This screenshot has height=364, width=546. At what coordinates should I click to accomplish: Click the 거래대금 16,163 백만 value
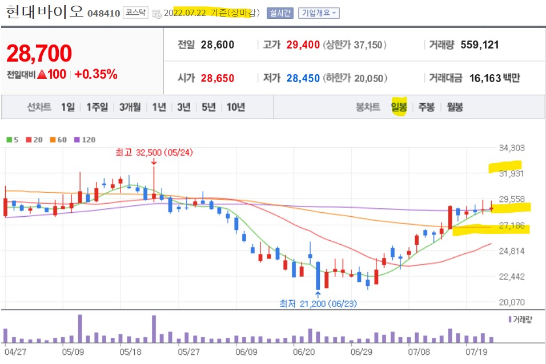[x=495, y=78]
